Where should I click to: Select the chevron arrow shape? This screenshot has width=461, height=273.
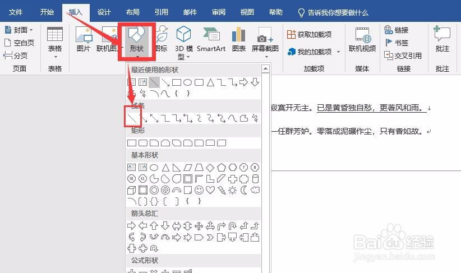(x=210, y=237)
